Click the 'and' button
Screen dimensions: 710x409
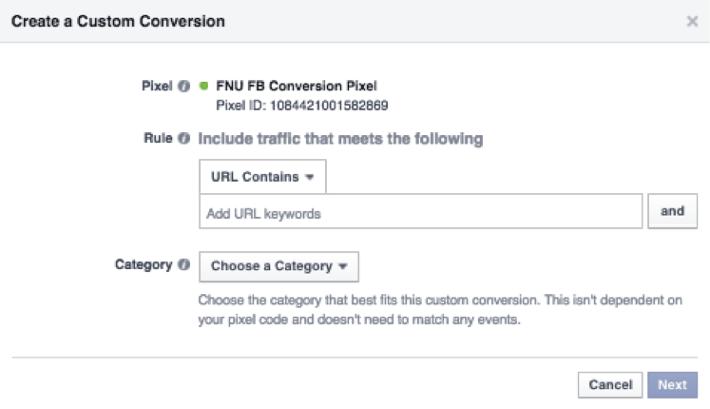click(x=672, y=211)
